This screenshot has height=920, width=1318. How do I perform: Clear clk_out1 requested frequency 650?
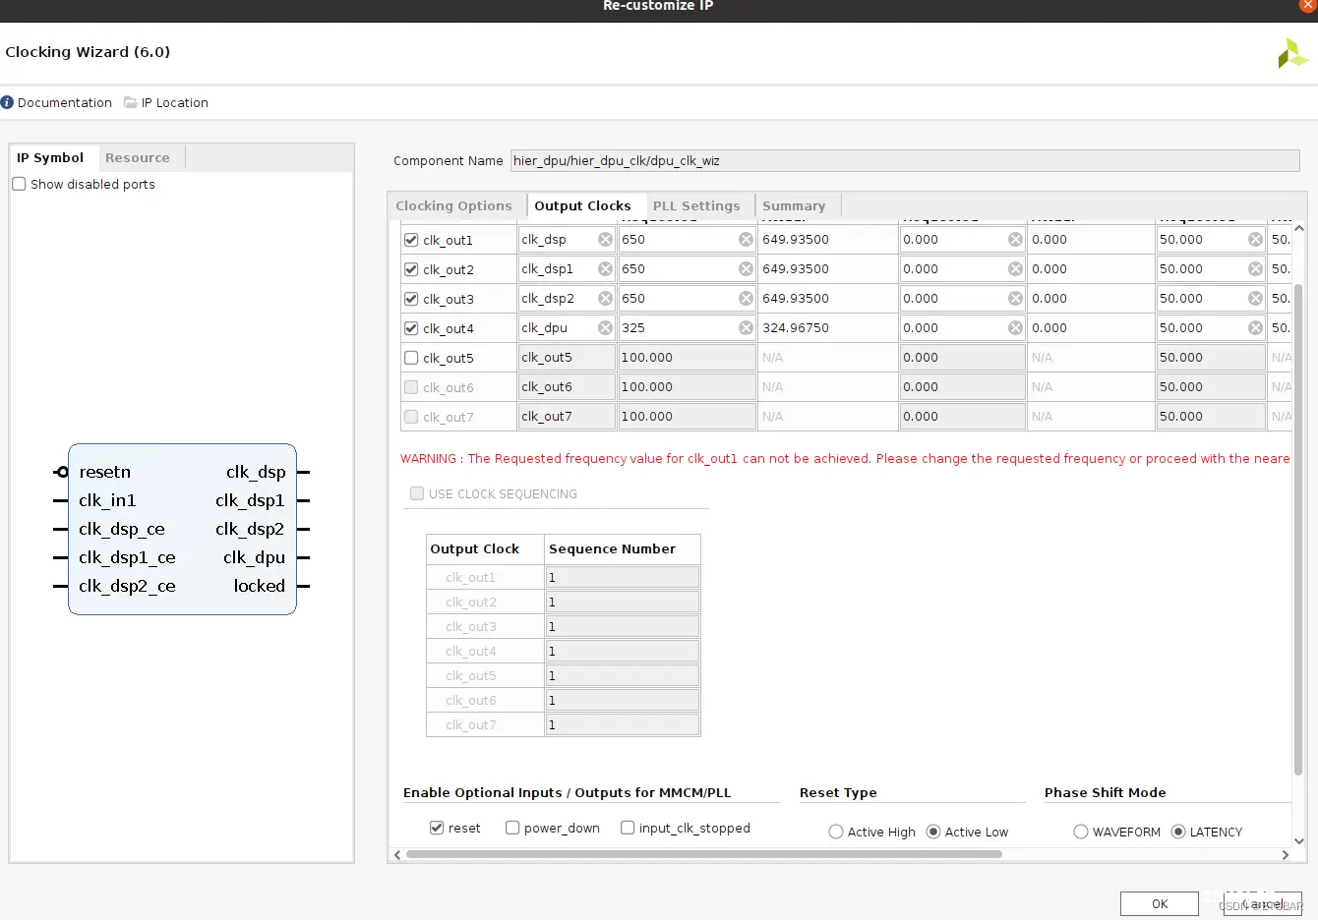pyautogui.click(x=746, y=240)
